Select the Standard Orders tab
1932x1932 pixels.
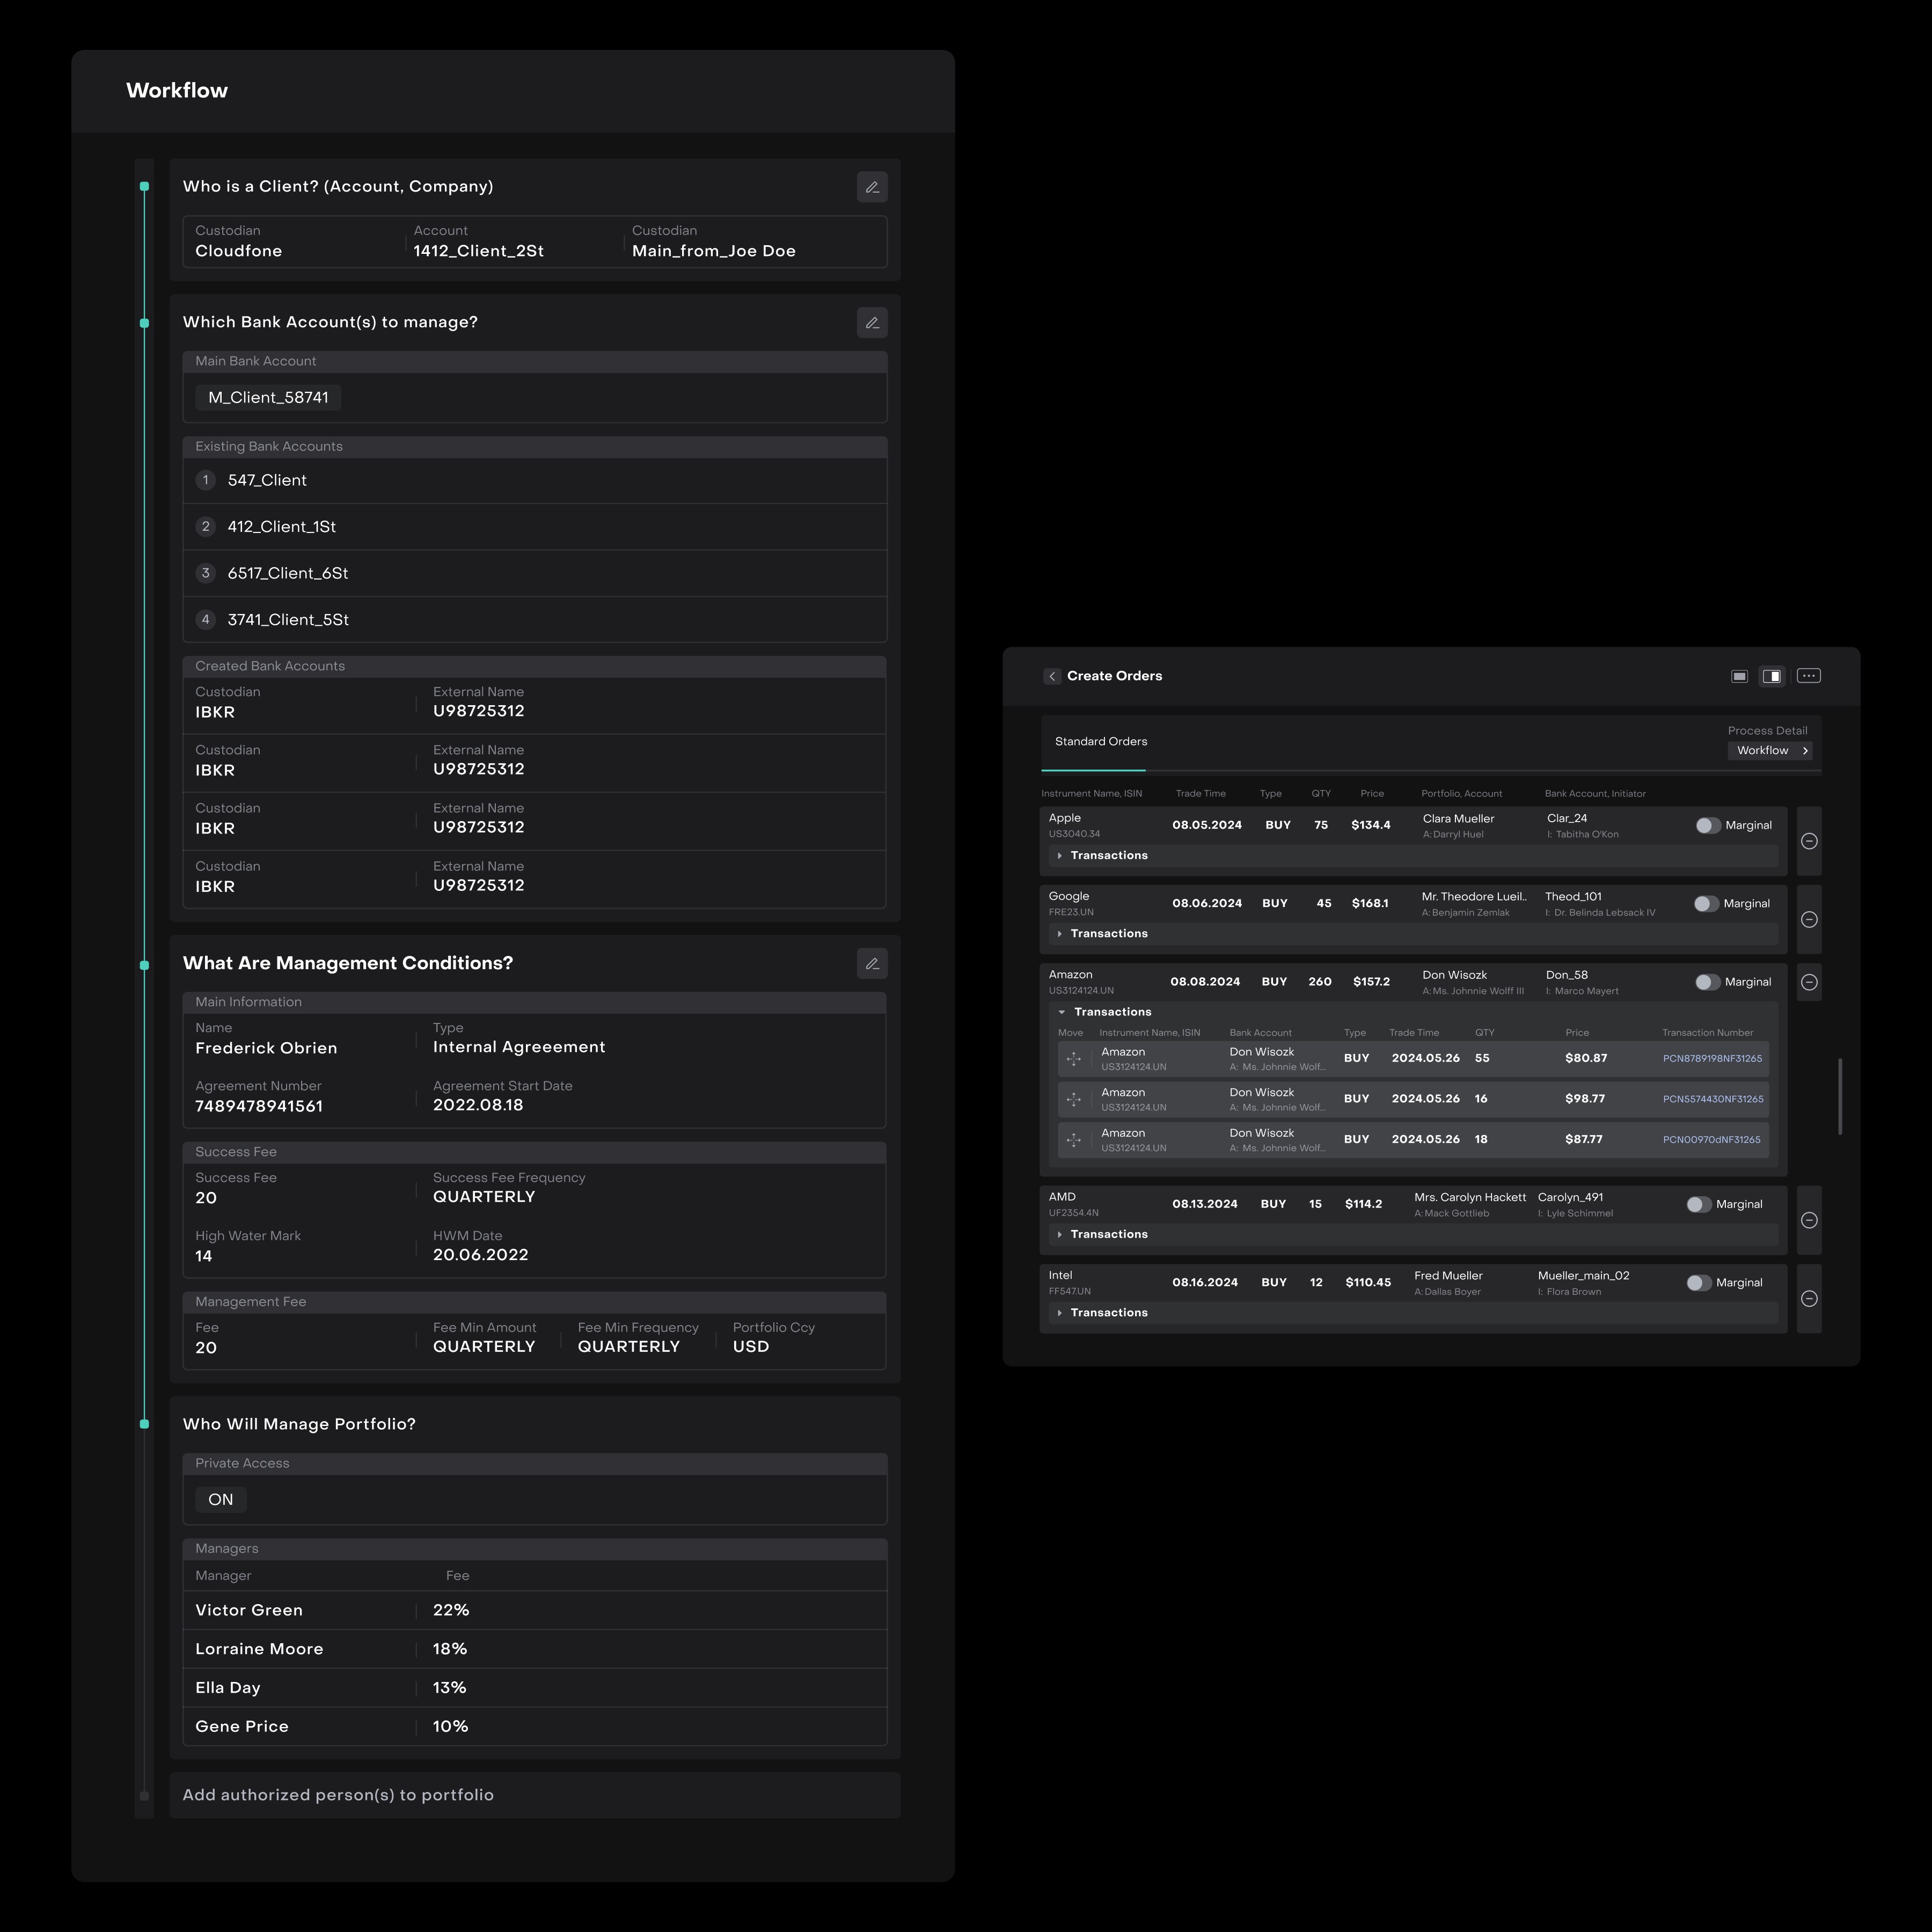[1100, 741]
